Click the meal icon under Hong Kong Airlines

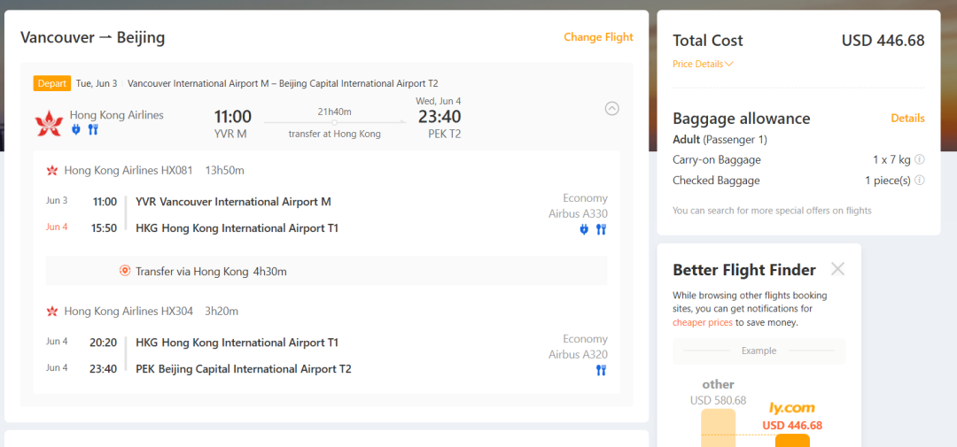(x=92, y=129)
